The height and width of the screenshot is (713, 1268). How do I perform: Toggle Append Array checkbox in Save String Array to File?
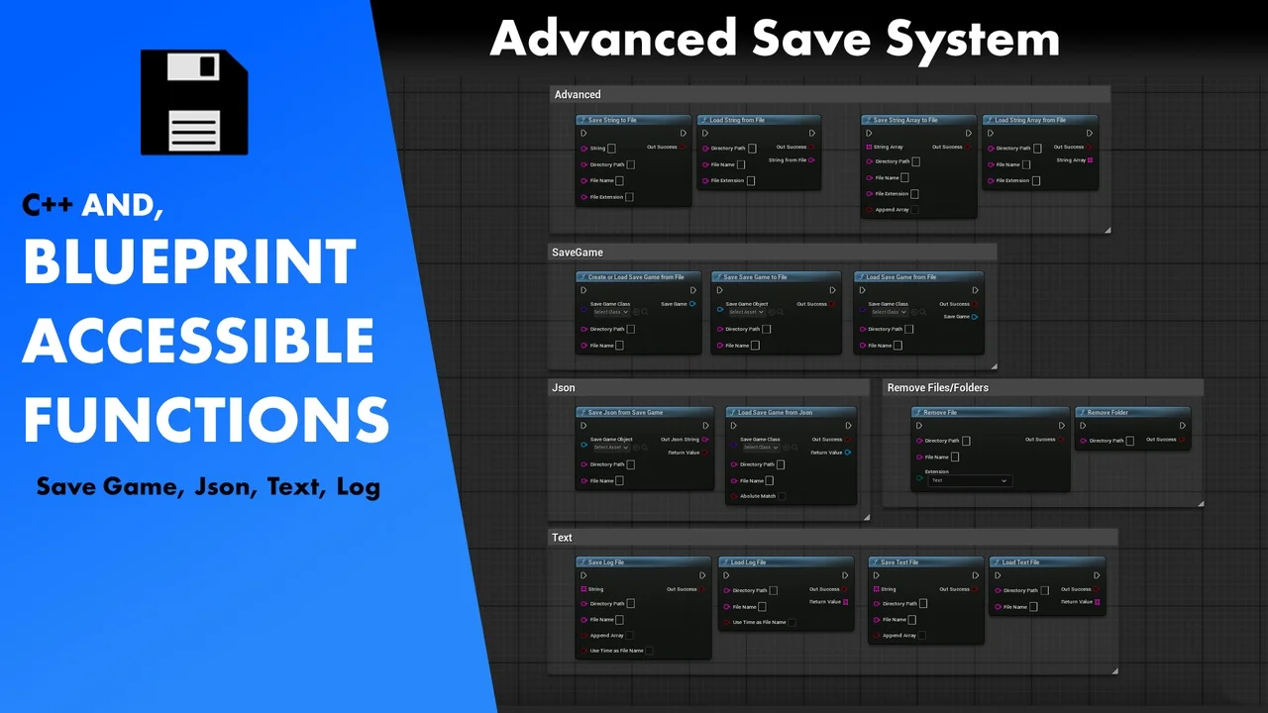[914, 210]
